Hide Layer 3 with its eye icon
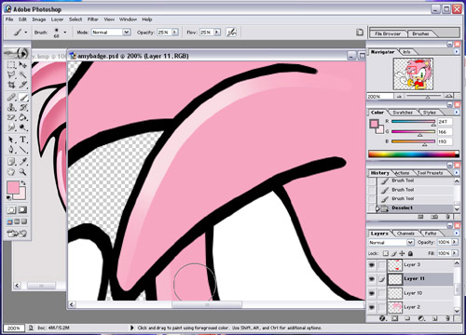Image resolution: width=466 pixels, height=335 pixels. pos(372,265)
